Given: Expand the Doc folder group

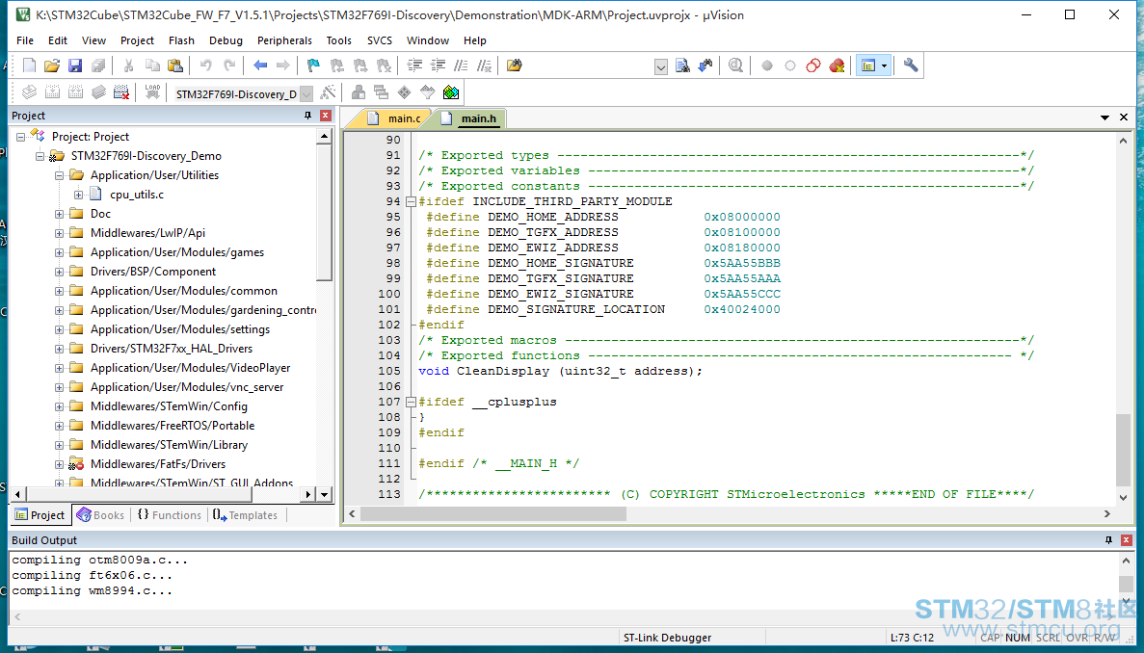Looking at the screenshot, I should (59, 214).
